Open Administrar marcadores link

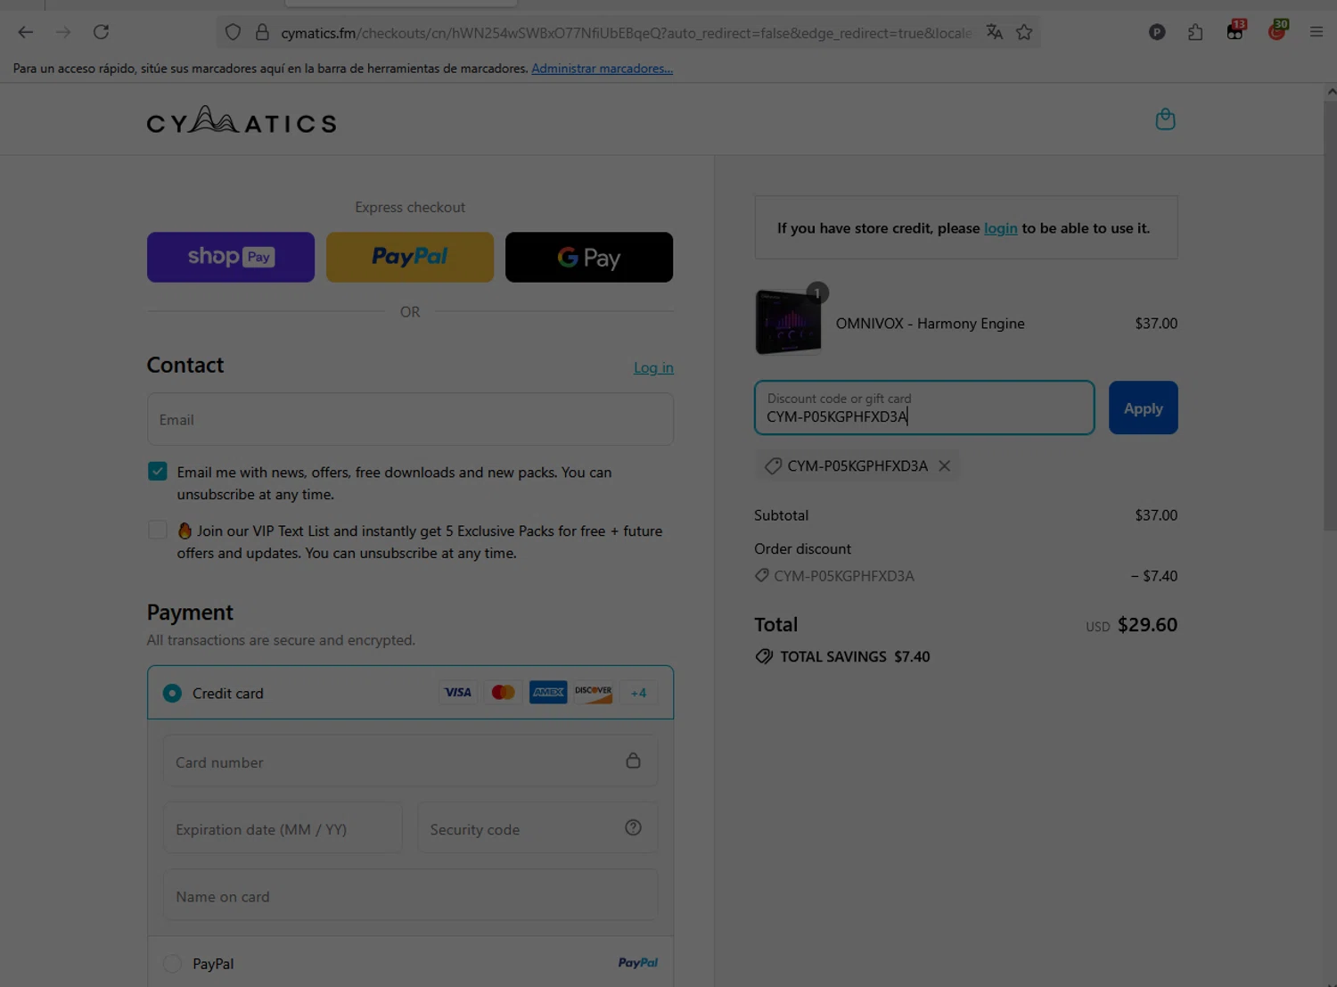[x=603, y=69]
